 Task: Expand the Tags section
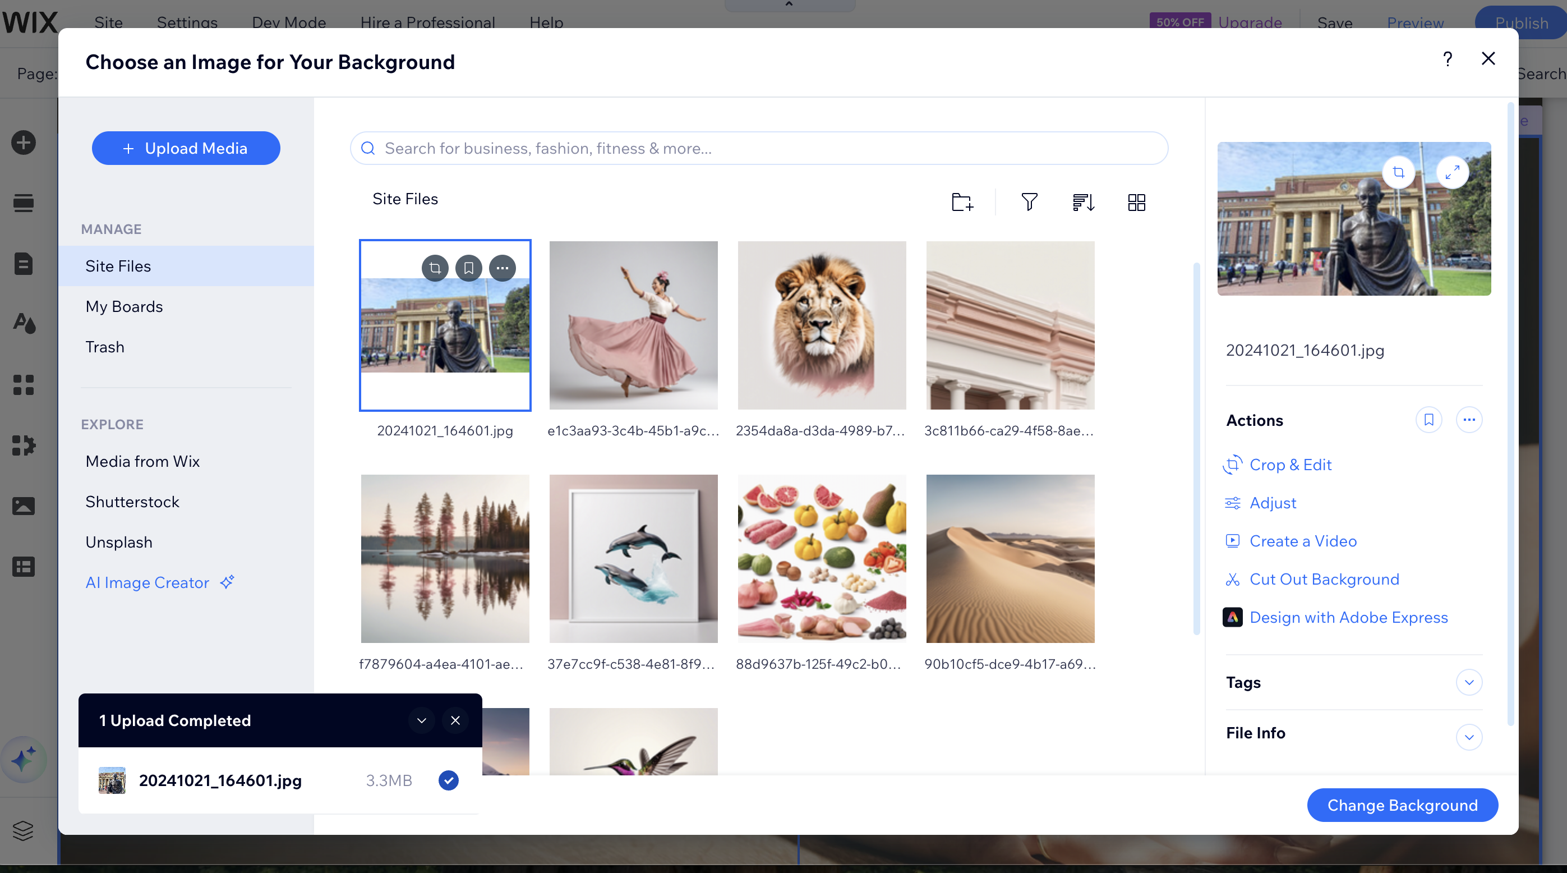(x=1469, y=682)
